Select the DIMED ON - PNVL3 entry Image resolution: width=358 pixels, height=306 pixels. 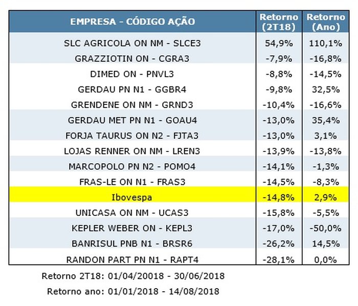pyautogui.click(x=132, y=74)
